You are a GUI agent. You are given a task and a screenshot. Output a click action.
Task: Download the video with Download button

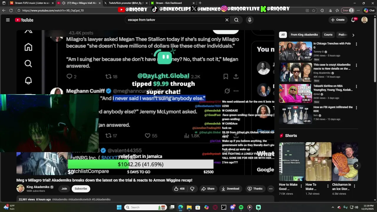(230, 189)
